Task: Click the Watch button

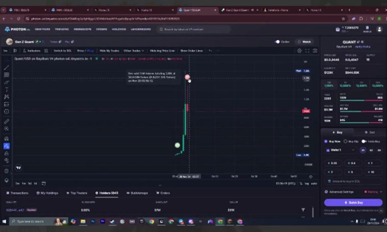Action: [x=304, y=42]
